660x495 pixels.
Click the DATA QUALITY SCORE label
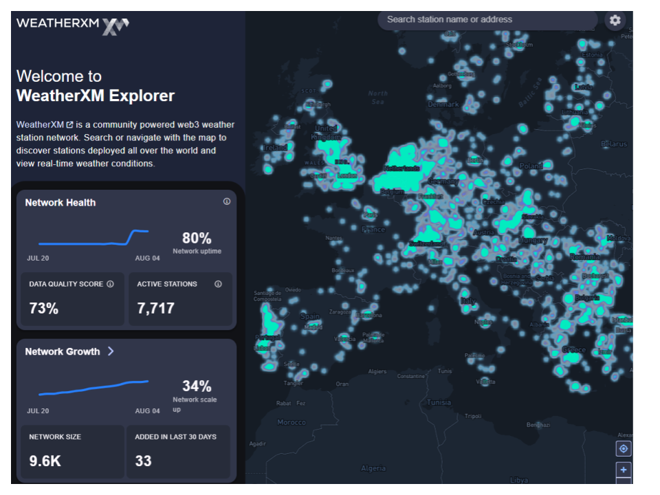[x=66, y=284]
